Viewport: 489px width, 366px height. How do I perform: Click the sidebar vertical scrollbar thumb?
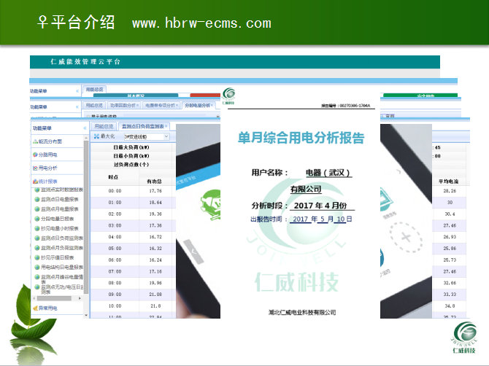tap(86, 218)
